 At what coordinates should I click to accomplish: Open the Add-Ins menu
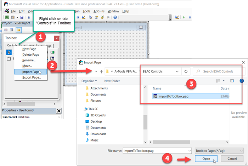(99, 11)
